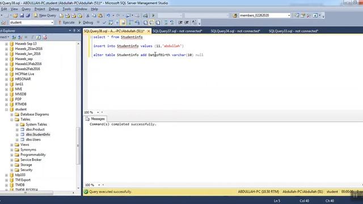Click the Debug button
This screenshot has height=204, width=363.
coord(86,23)
